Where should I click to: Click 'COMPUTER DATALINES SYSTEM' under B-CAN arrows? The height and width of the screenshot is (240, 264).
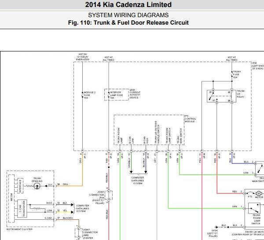click(x=138, y=181)
